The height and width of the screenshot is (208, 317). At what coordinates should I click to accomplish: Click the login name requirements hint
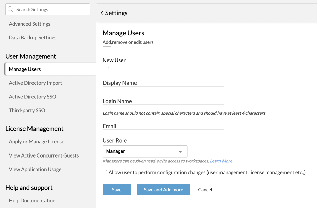pyautogui.click(x=184, y=113)
